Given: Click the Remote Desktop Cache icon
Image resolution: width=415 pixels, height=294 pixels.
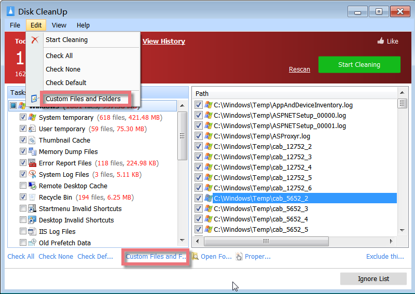Looking at the screenshot, I should [32, 186].
